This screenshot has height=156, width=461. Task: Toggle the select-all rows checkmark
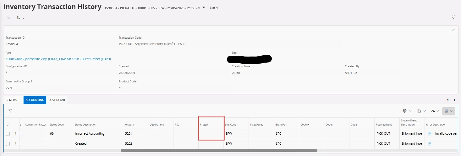(x=8, y=125)
